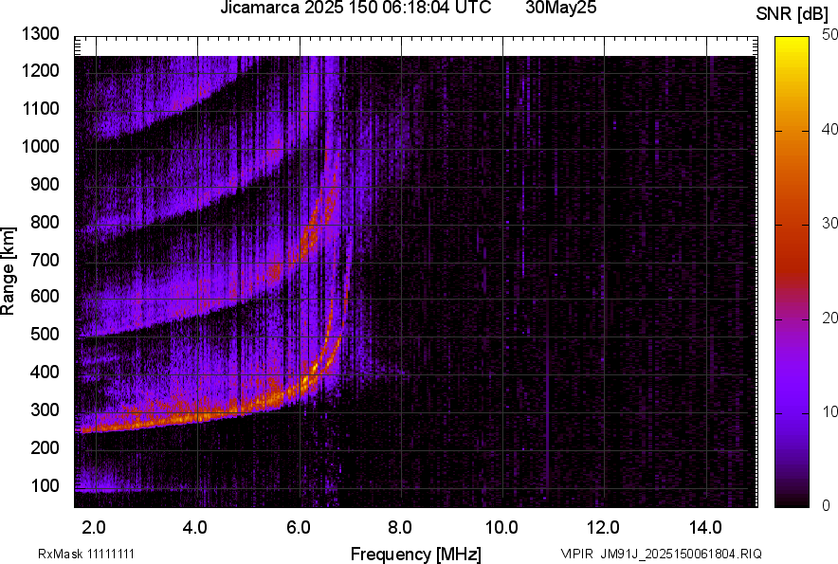The height and width of the screenshot is (564, 838).
Task: Click the colorbar value 30
Action: coord(829,223)
